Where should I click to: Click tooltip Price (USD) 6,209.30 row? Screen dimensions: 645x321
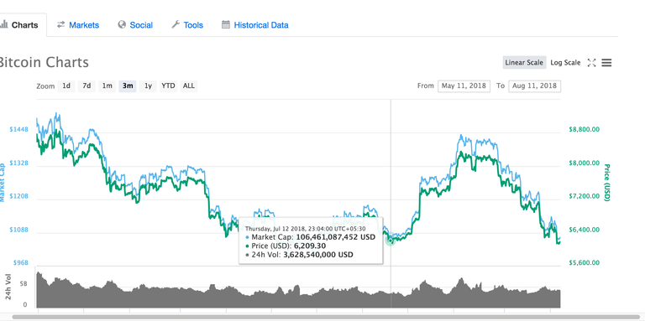[286, 246]
